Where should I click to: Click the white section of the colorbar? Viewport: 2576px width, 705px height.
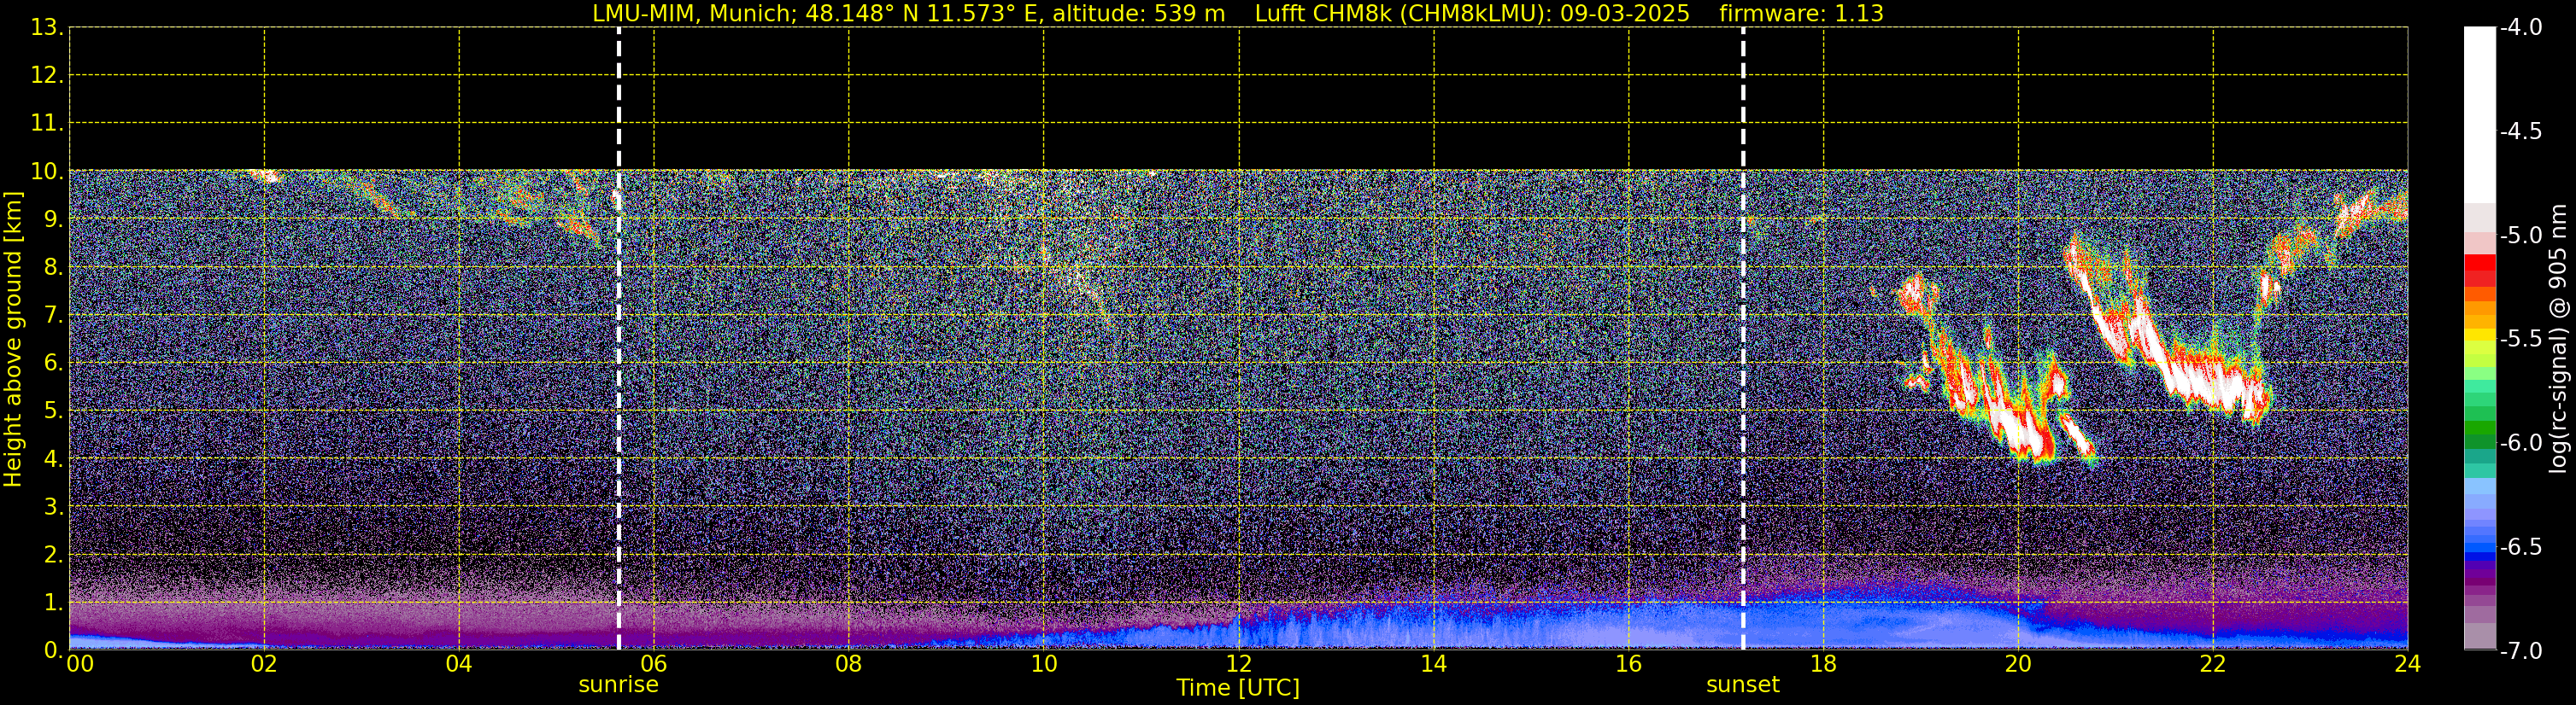[2479, 115]
